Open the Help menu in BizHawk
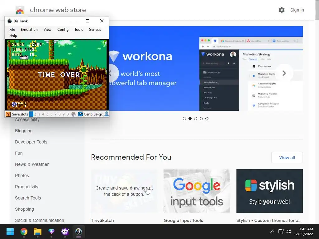The width and height of the screenshot is (319, 239). point(13,35)
